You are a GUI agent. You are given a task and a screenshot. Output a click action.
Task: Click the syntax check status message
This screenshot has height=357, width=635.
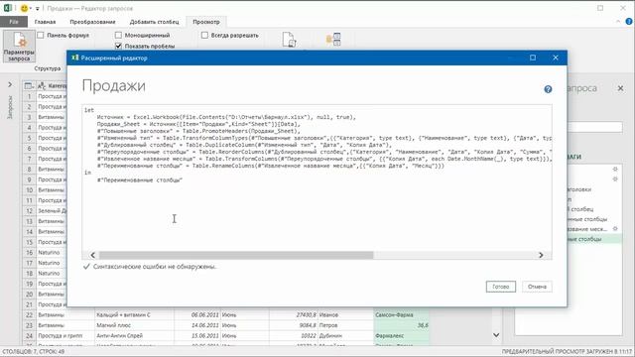coord(155,267)
